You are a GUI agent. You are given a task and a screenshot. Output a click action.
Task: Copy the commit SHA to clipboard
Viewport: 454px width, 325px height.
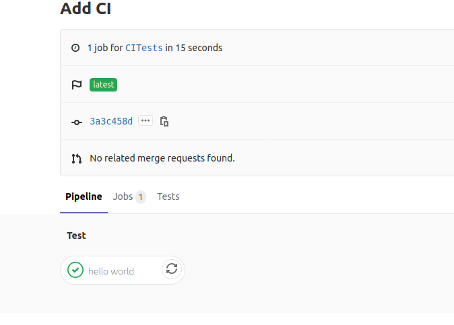[164, 121]
